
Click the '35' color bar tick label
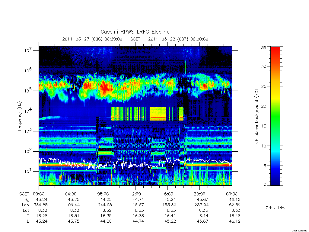tap(263, 47)
